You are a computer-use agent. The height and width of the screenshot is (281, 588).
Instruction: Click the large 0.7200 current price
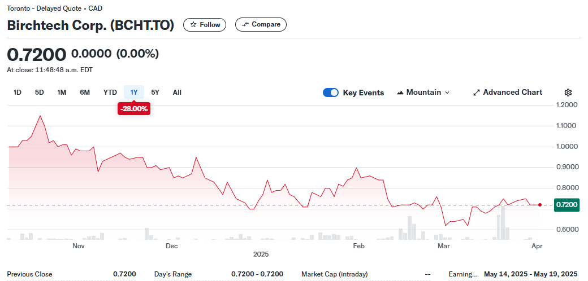tap(37, 55)
